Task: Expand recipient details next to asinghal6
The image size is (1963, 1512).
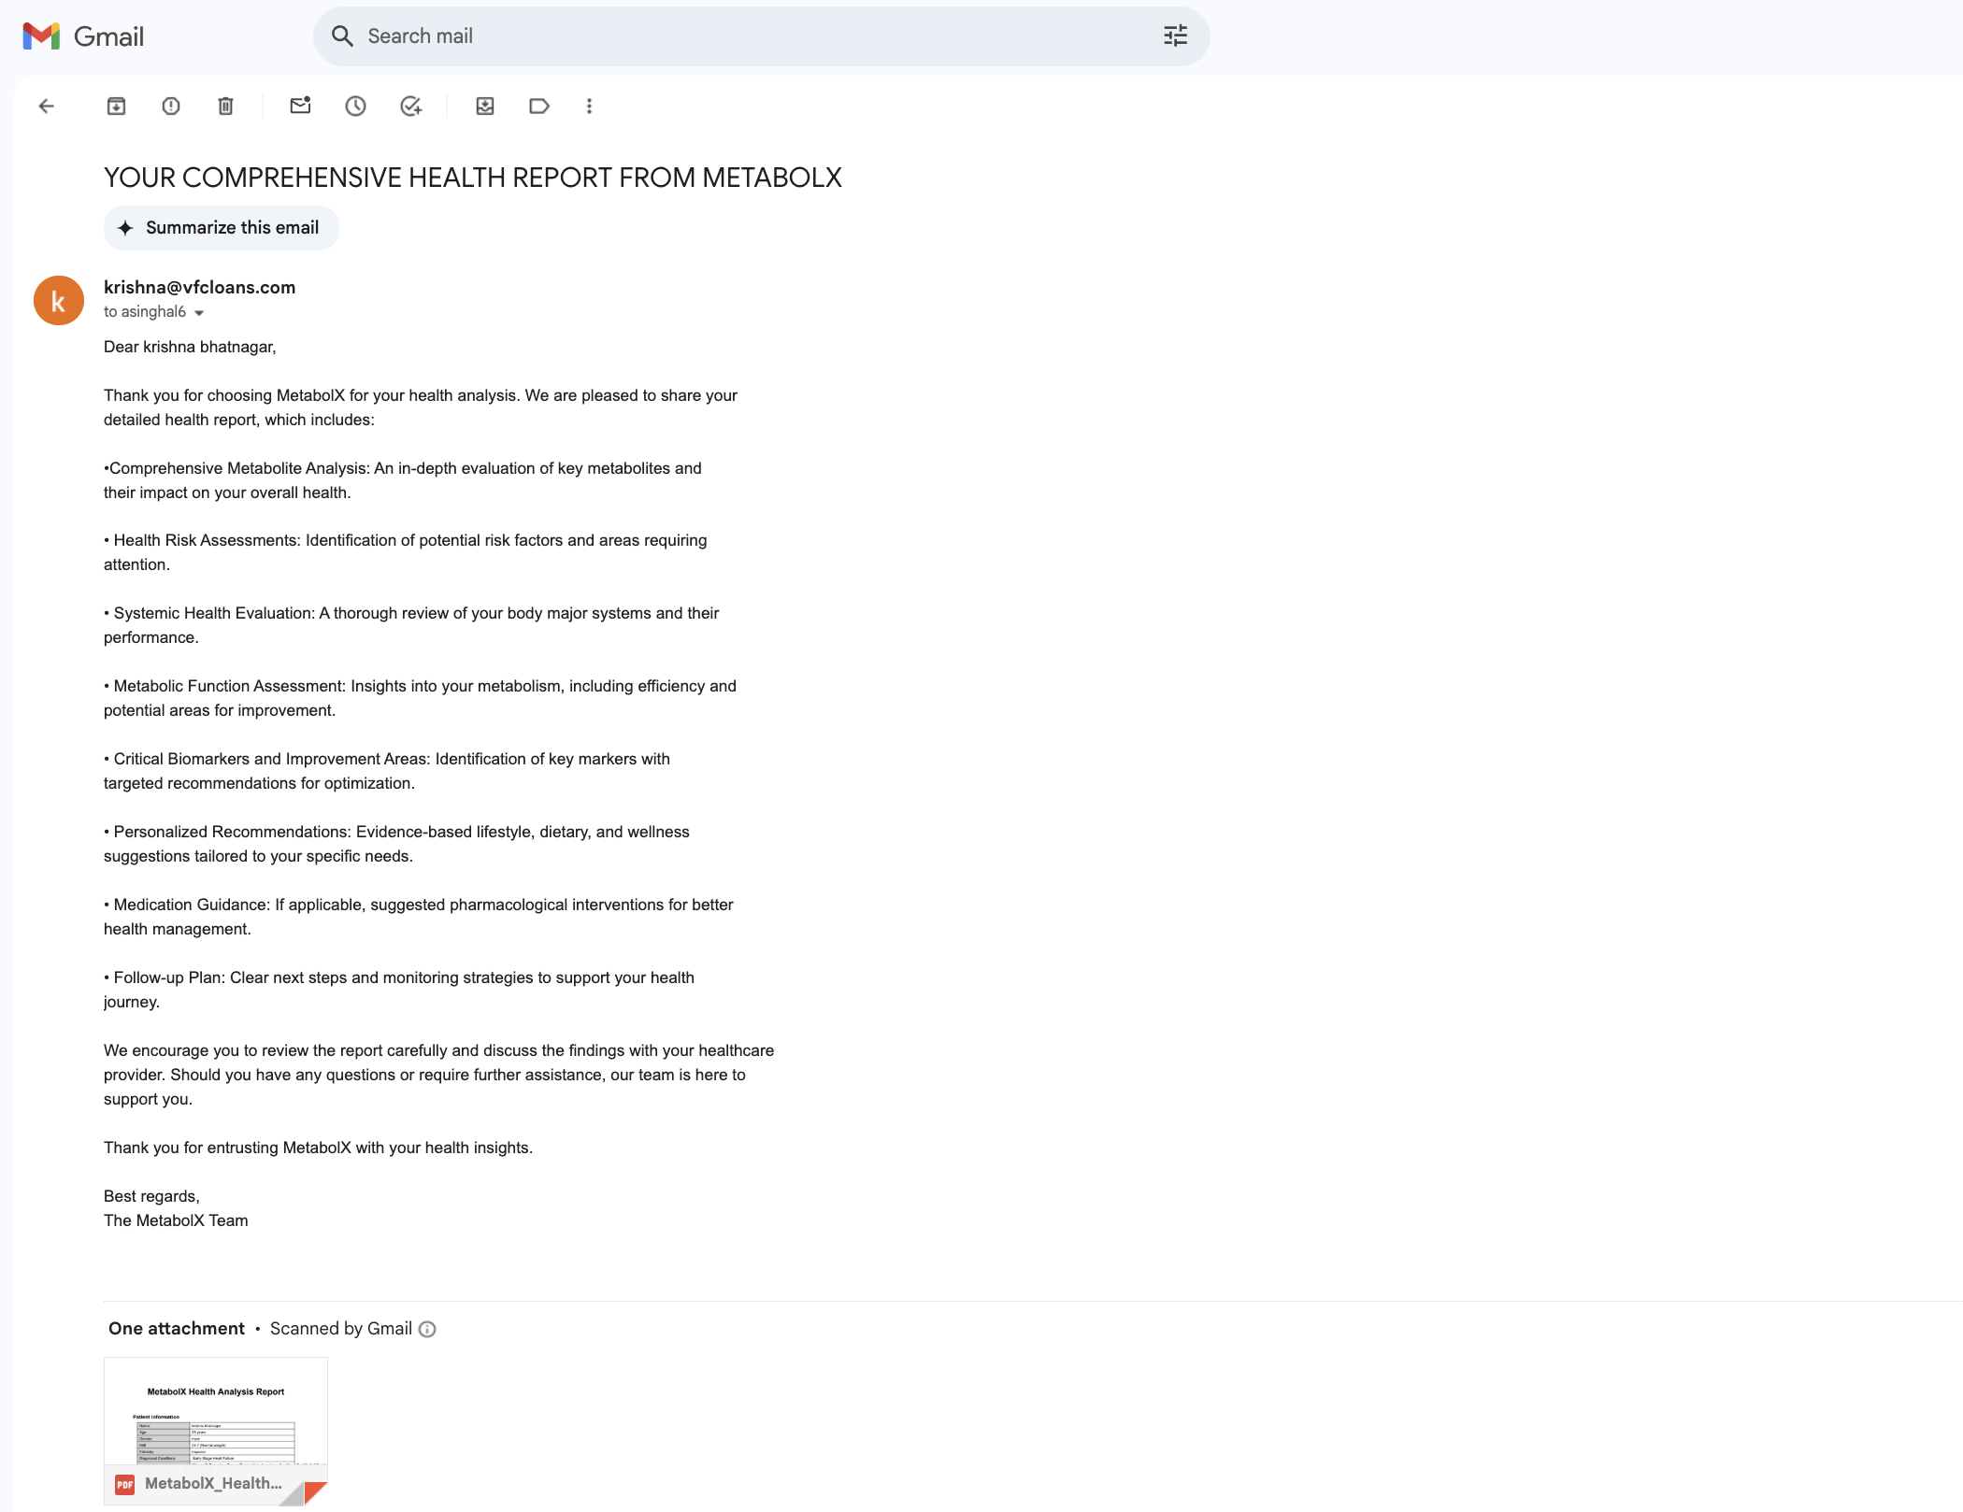Action: [199, 313]
